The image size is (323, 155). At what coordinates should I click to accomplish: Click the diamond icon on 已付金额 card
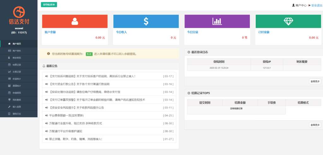[288, 21]
